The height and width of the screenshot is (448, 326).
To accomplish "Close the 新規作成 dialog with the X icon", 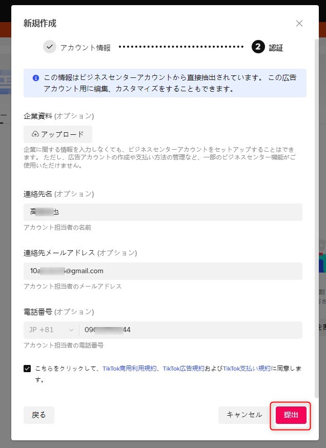I will click(299, 23).
